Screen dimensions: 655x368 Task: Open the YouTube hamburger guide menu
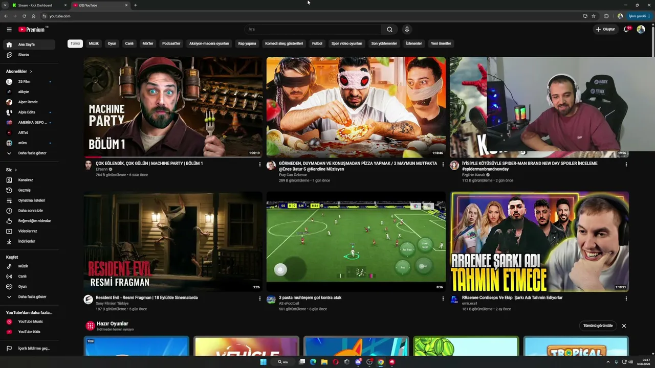(x=9, y=30)
